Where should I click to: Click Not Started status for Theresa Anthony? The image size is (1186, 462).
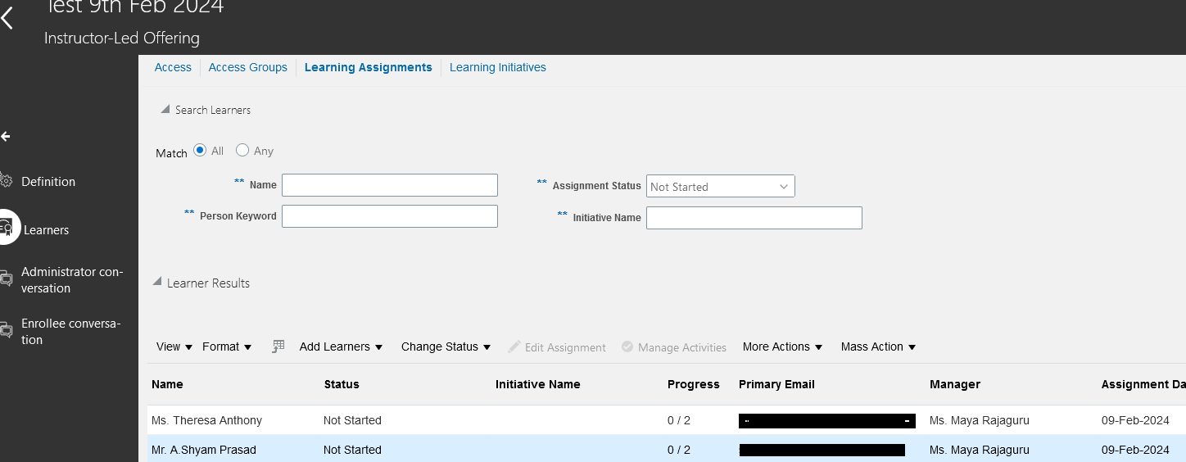[x=352, y=420]
